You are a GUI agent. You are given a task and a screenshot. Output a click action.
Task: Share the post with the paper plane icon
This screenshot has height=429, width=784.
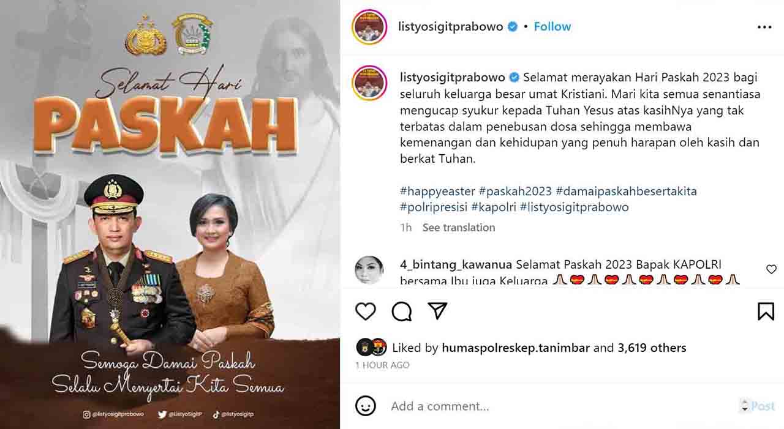(x=437, y=311)
